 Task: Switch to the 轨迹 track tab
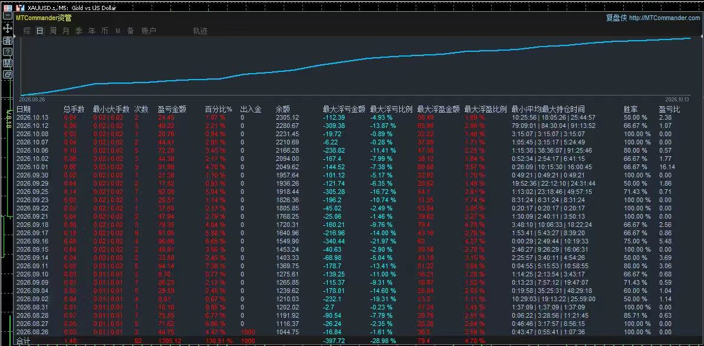[x=200, y=31]
